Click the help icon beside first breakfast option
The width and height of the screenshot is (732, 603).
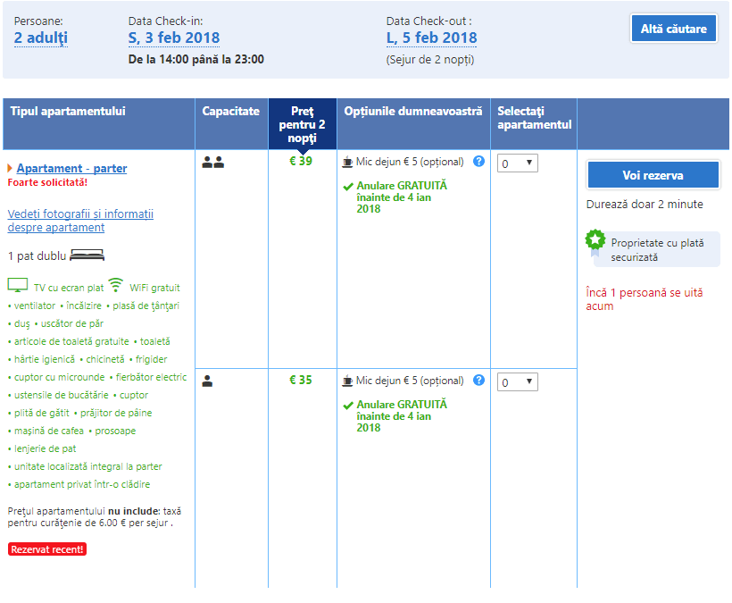point(479,162)
